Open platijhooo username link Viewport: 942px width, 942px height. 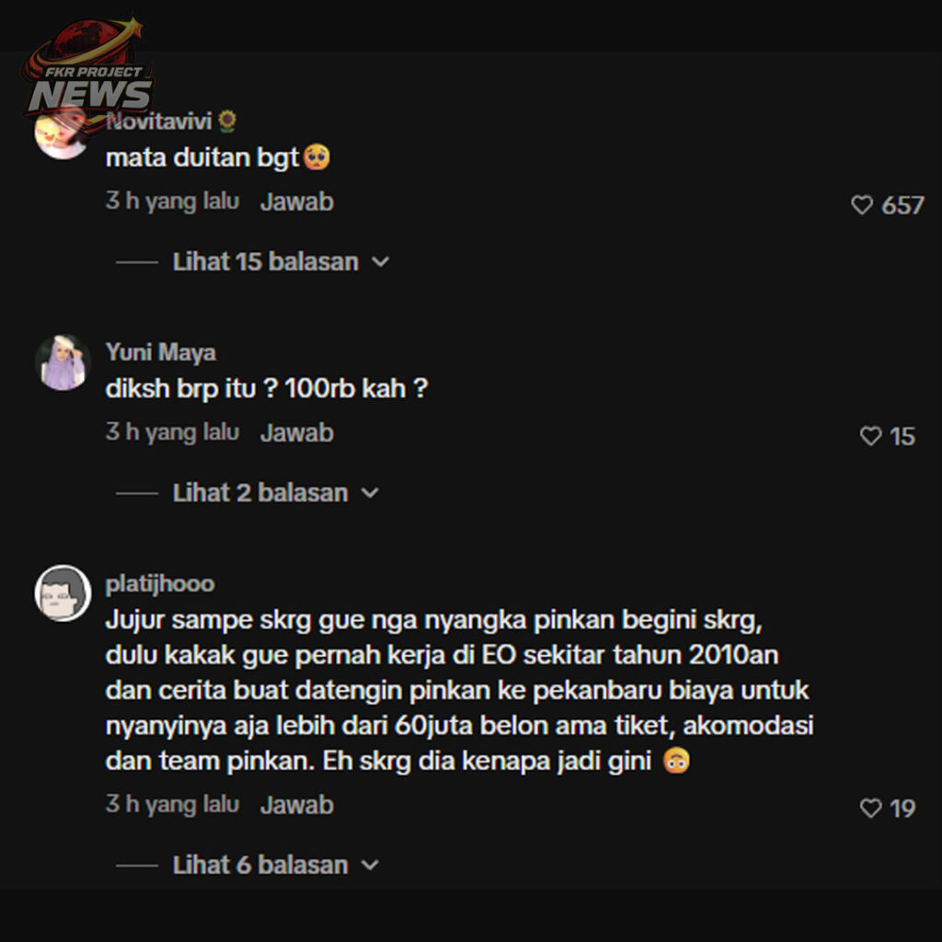click(x=160, y=584)
